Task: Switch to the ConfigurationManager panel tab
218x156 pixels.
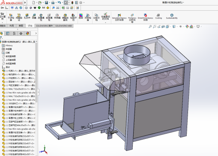Action: pyautogui.click(x=14, y=33)
